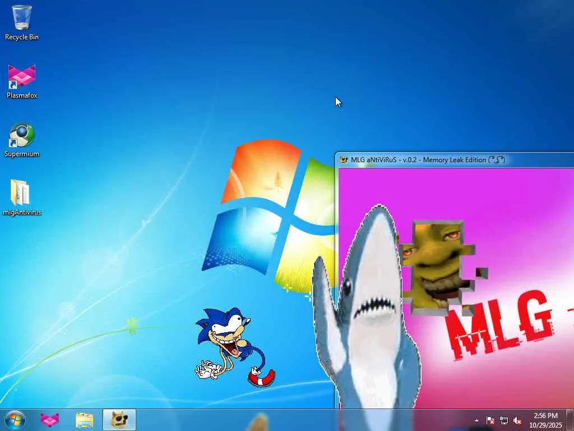The image size is (574, 431).
Task: Click the doge icon in MLG window title
Action: [344, 160]
